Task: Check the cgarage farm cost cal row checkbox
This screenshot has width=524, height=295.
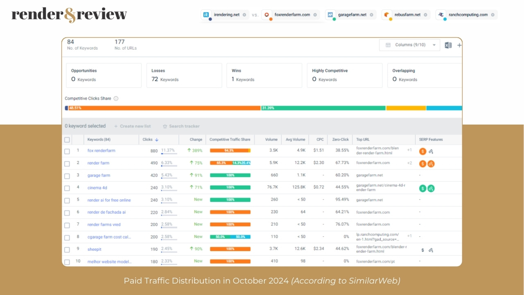Action: 67,237
